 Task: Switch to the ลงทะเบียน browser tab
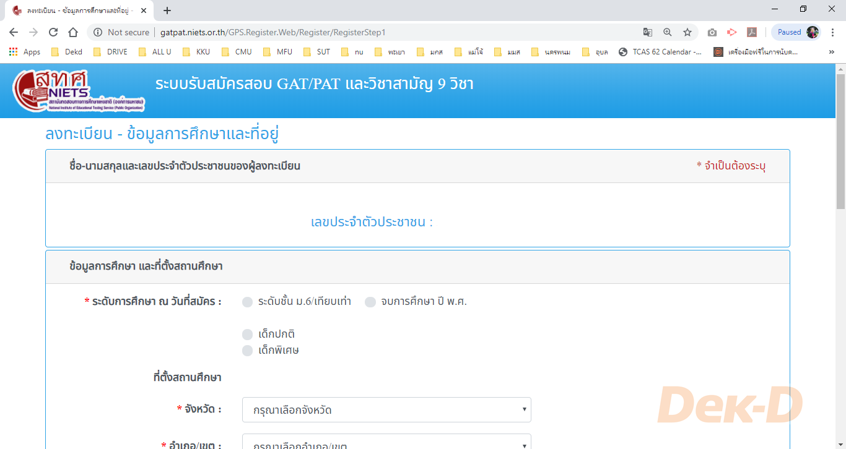click(74, 10)
